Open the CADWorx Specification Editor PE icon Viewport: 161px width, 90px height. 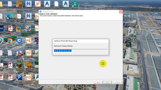pyautogui.click(x=28, y=41)
